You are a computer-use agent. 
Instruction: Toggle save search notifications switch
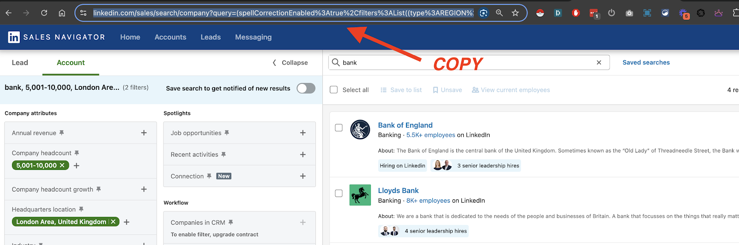[306, 88]
